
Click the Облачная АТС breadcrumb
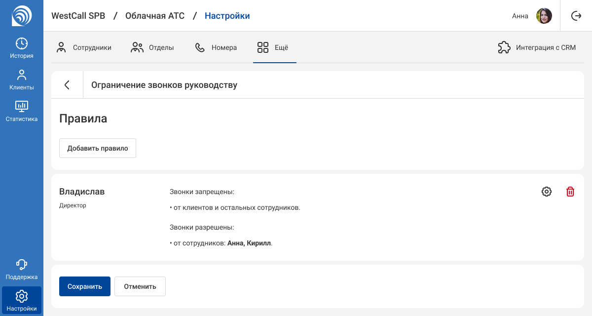(155, 16)
